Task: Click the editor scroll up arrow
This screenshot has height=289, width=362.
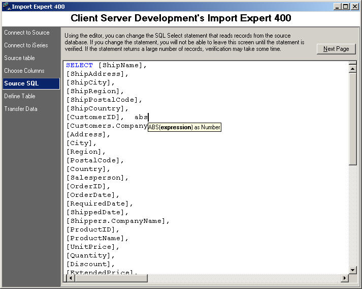Action: click(x=352, y=69)
